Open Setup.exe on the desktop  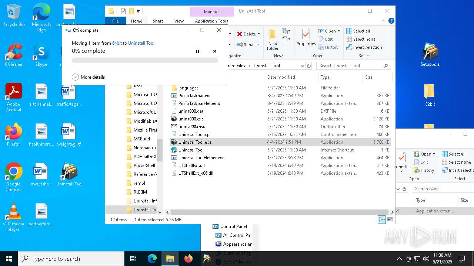[x=430, y=55]
